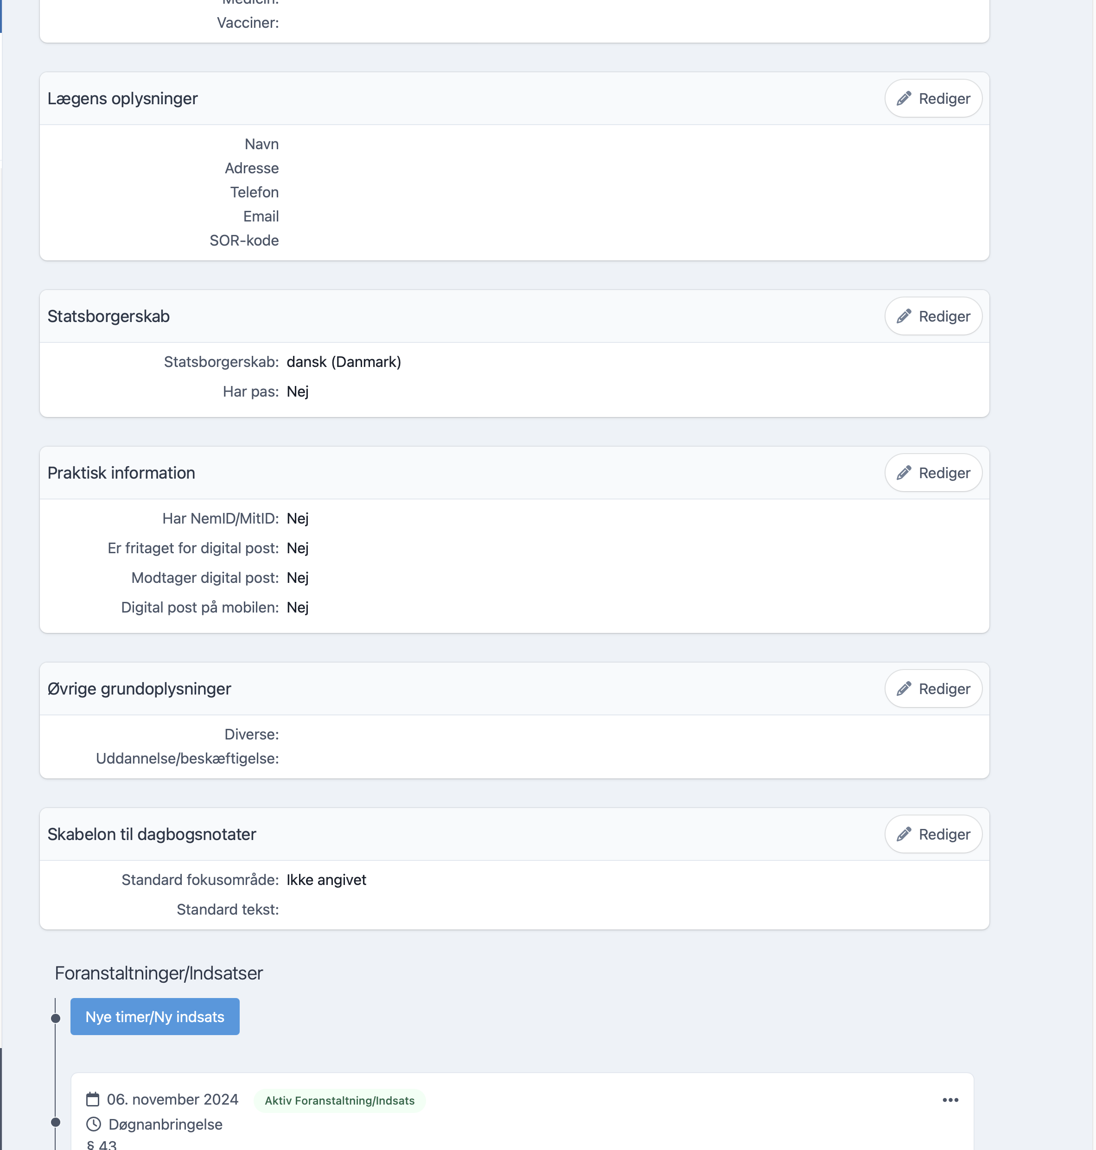Click the Foranstaltninger/Indsatser heading
1096x1150 pixels.
(x=159, y=973)
